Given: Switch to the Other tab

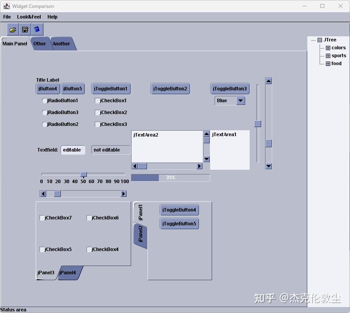Looking at the screenshot, I should pos(40,43).
